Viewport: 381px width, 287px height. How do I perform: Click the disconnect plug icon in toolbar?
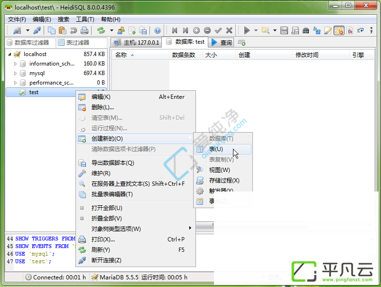click(37, 30)
